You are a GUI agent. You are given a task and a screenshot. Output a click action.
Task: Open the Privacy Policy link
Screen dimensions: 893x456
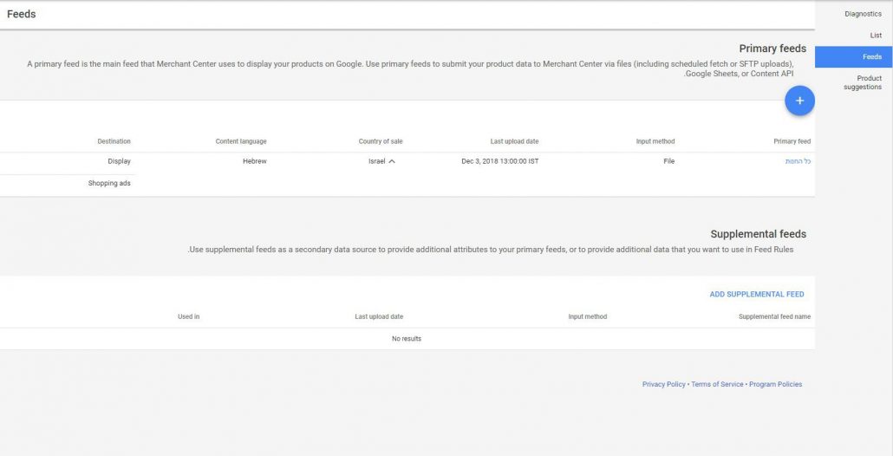coord(663,384)
